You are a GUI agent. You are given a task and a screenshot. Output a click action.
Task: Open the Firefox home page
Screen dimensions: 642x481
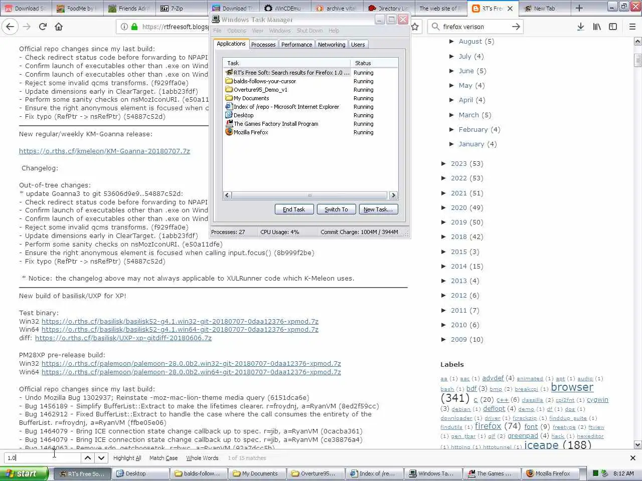tap(59, 27)
